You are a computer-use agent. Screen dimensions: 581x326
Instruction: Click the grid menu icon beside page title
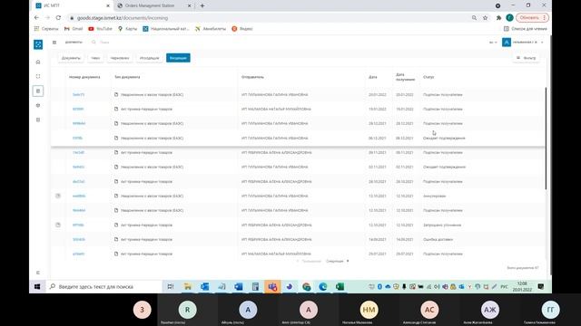click(54, 43)
